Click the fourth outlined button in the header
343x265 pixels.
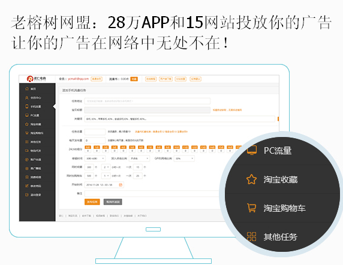click(195, 79)
